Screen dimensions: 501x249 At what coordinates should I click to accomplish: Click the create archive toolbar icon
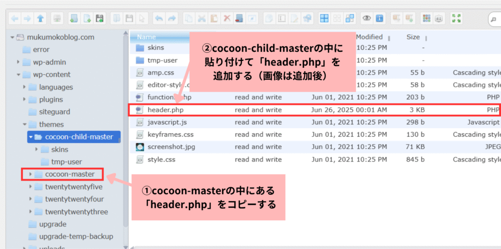(410, 19)
